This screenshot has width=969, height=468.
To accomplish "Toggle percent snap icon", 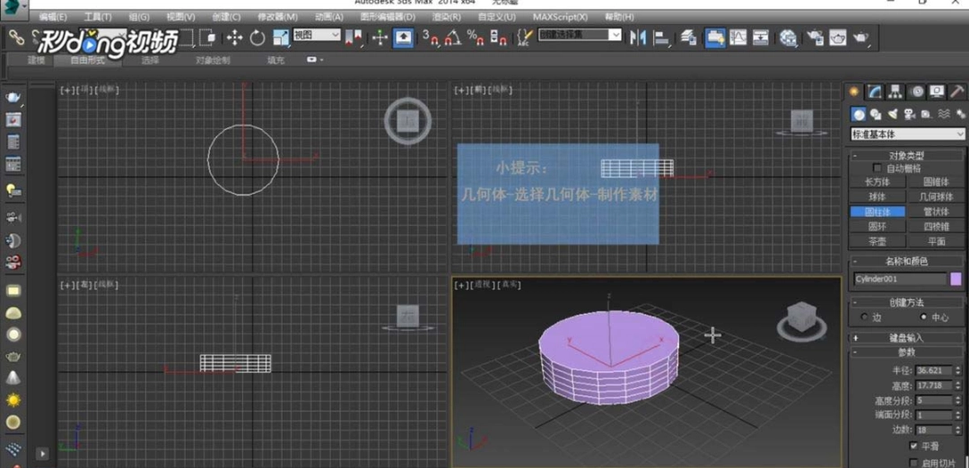I will click(x=476, y=39).
